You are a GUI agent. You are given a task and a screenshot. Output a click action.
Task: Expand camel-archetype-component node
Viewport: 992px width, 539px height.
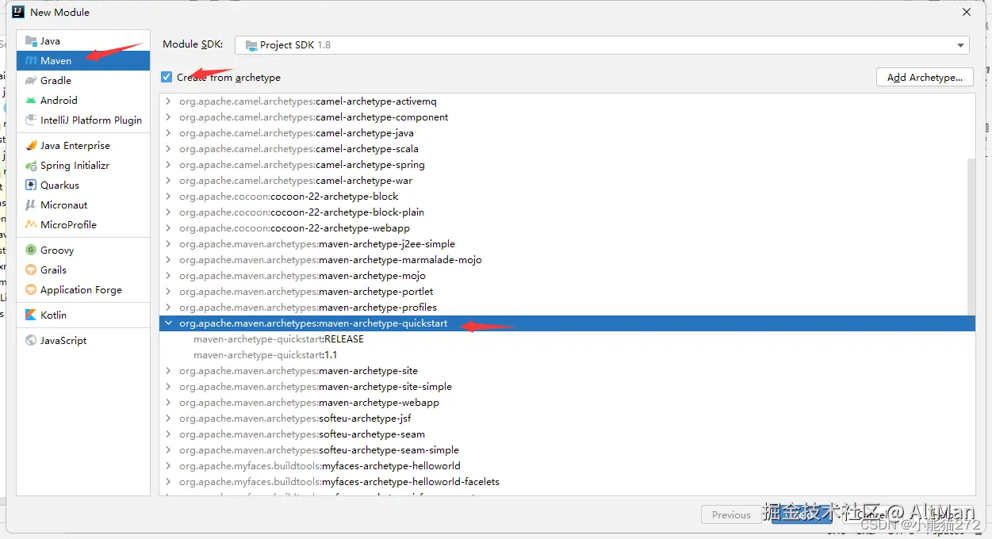(x=168, y=117)
